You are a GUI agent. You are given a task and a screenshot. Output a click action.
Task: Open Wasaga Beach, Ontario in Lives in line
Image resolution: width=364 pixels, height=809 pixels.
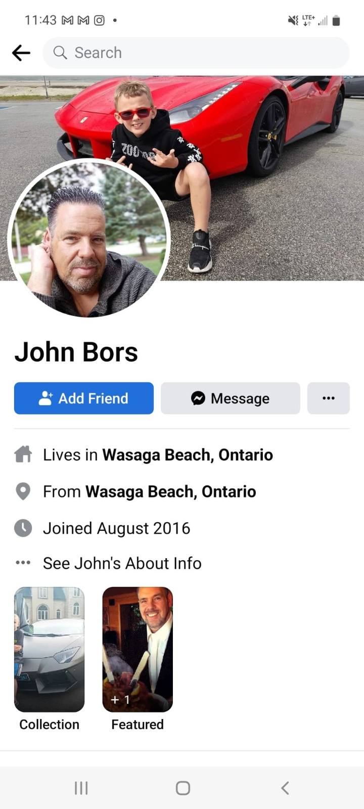(188, 455)
